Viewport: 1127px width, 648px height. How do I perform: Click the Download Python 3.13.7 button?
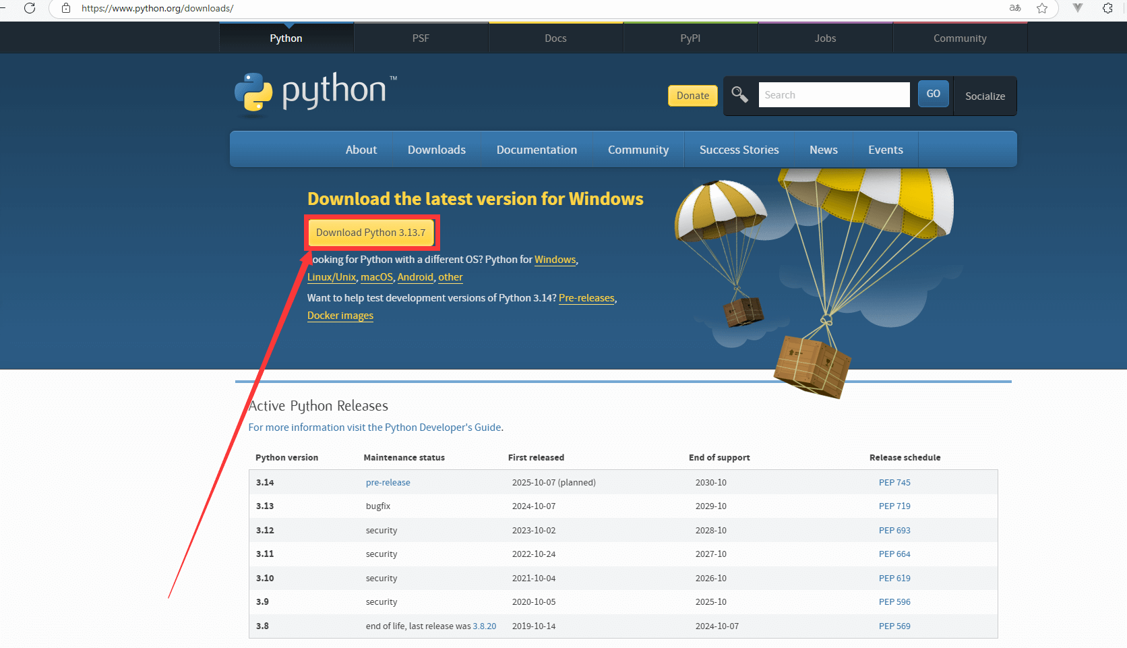pyautogui.click(x=371, y=232)
